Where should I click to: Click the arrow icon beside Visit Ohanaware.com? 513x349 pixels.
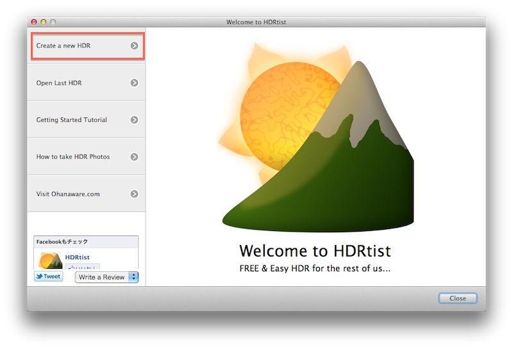pyautogui.click(x=134, y=194)
